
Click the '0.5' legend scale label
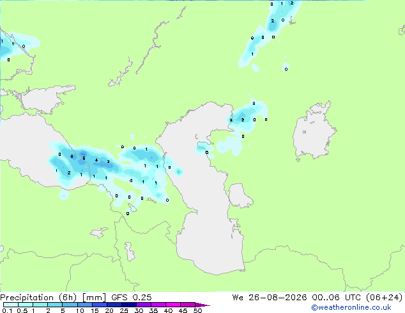click(22, 310)
